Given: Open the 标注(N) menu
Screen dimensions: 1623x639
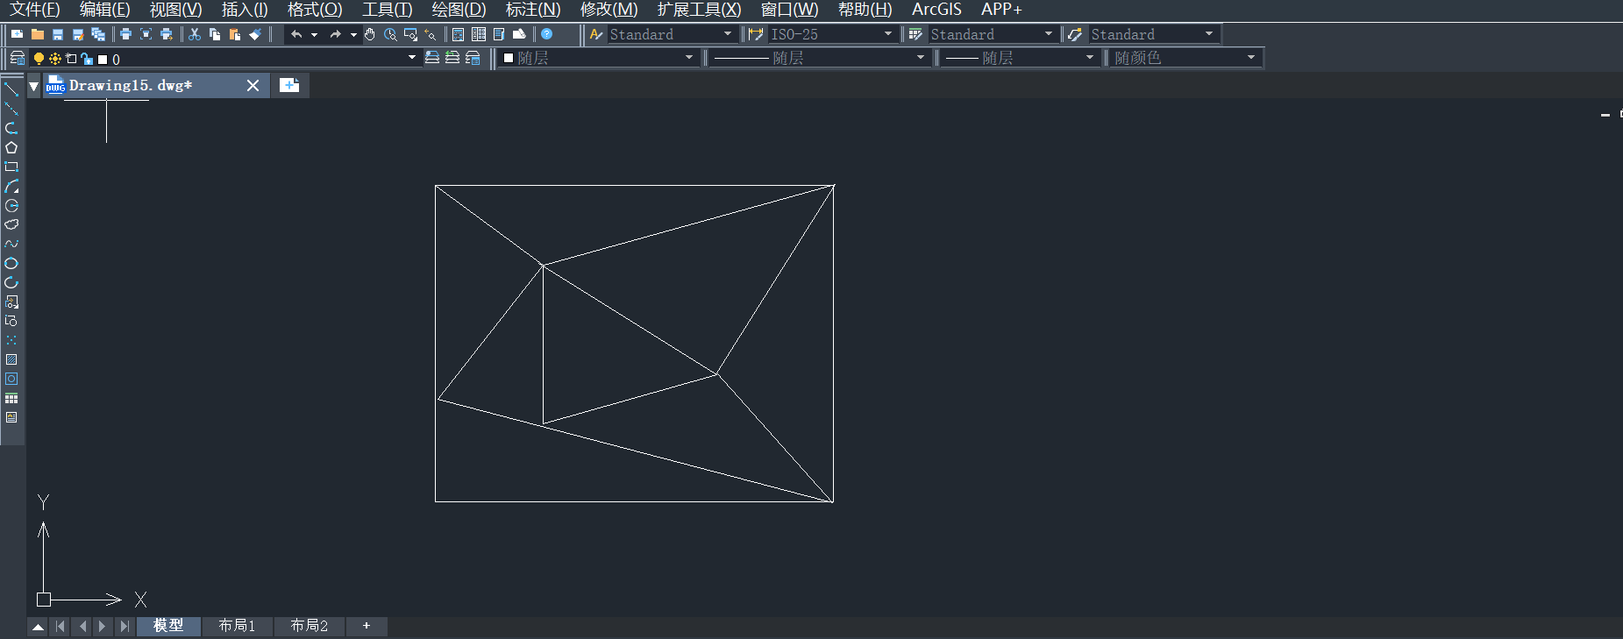Looking at the screenshot, I should (x=533, y=10).
